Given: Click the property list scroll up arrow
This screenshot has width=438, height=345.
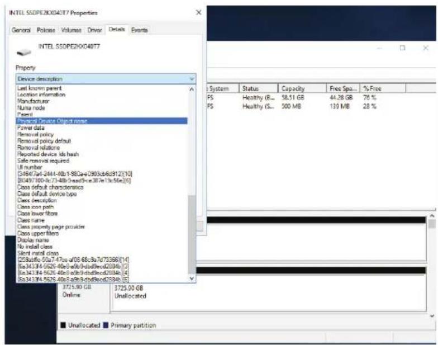Looking at the screenshot, I should pyautogui.click(x=192, y=89).
